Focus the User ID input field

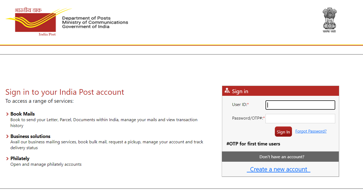pos(300,105)
